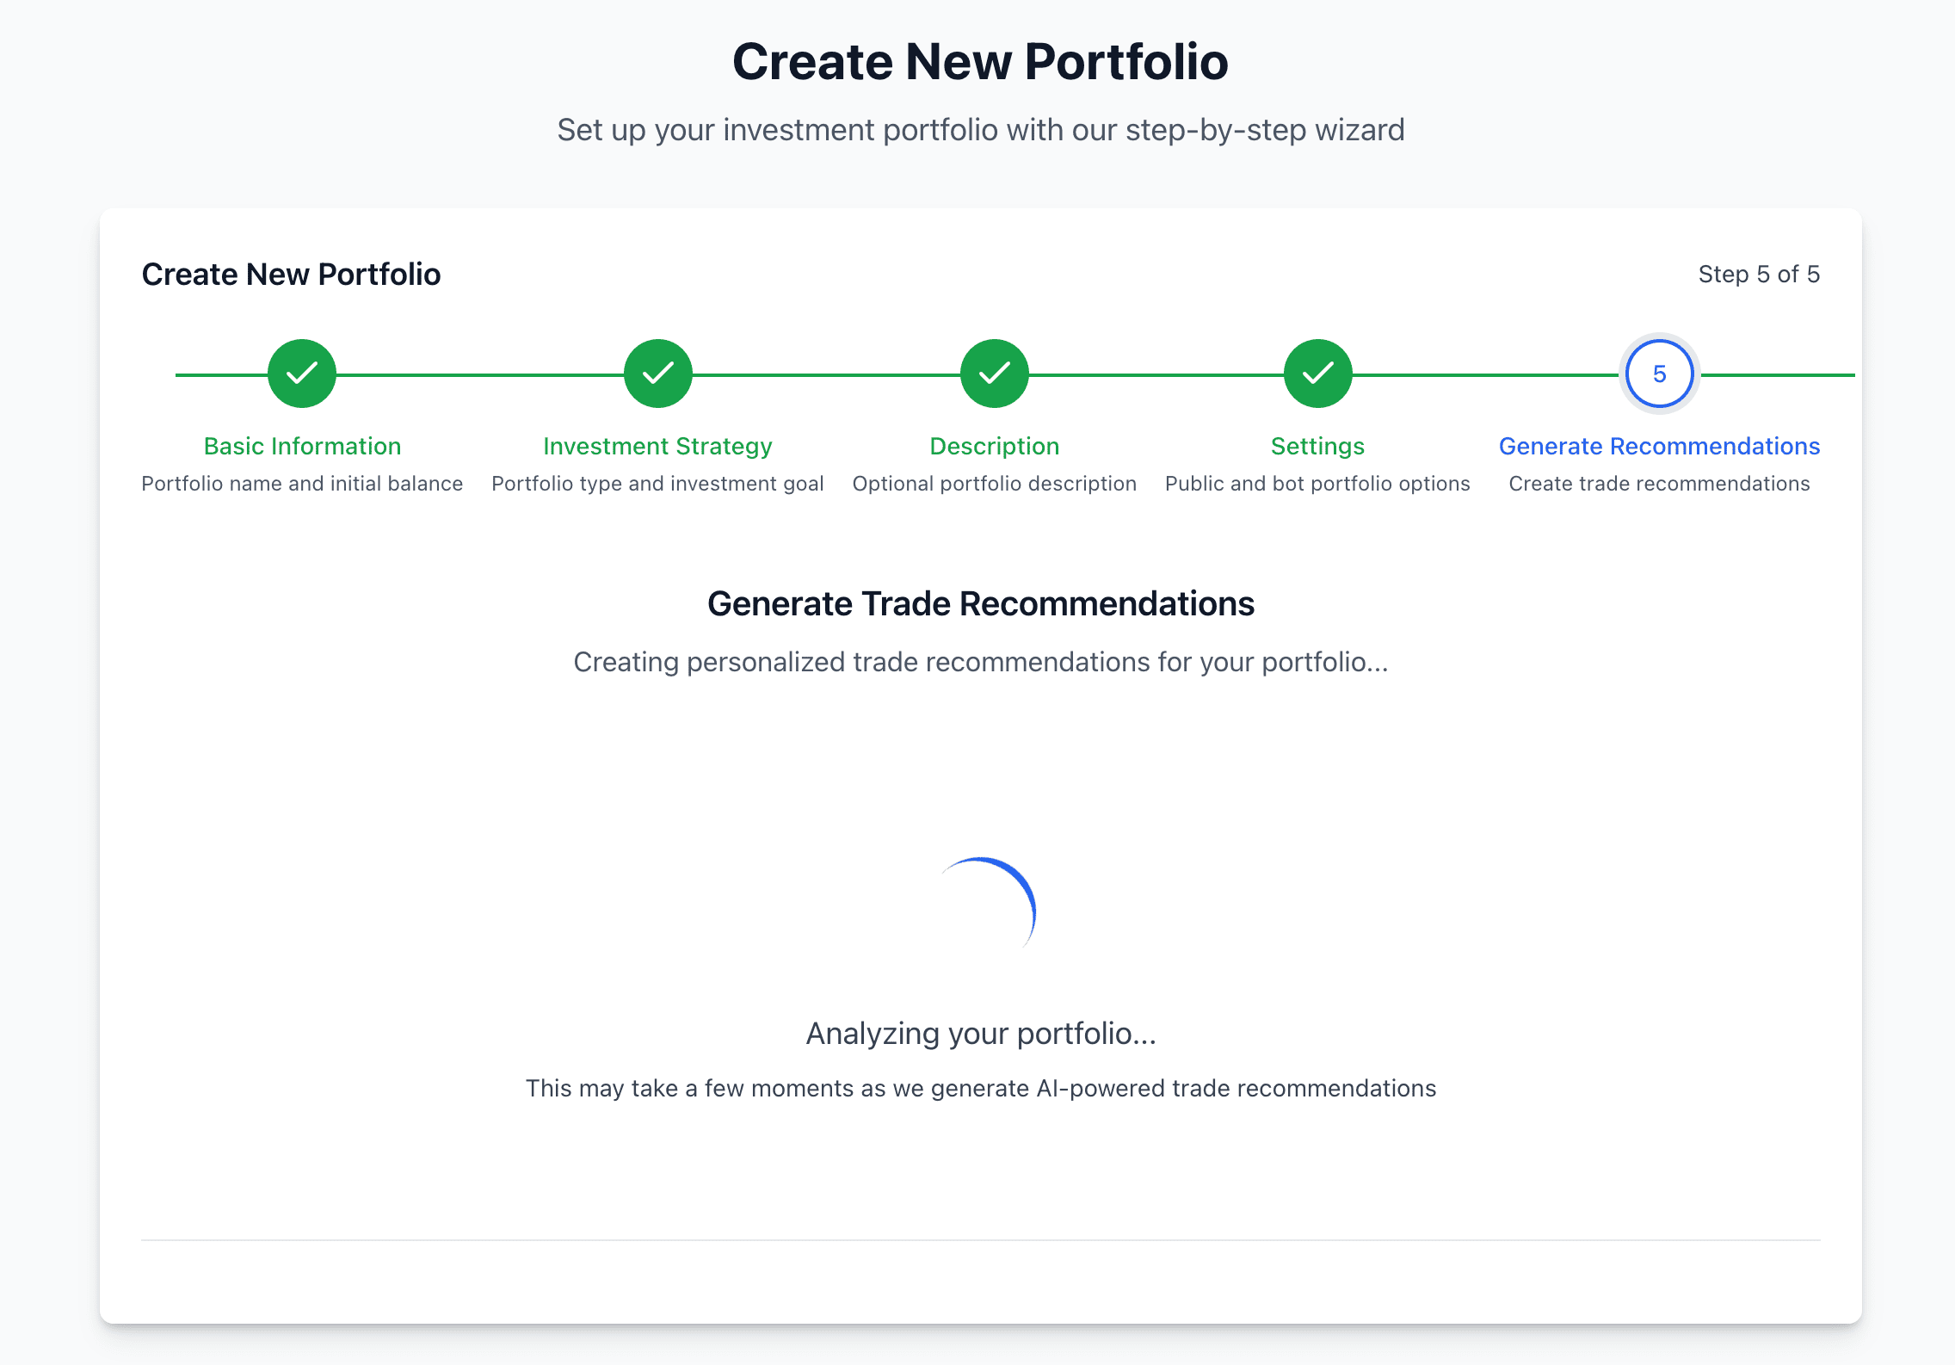The height and width of the screenshot is (1365, 1955).
Task: Click the Analyzing your portfolio message
Action: click(x=981, y=1033)
